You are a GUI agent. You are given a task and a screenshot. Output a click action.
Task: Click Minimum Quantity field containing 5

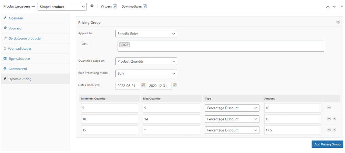110,108
